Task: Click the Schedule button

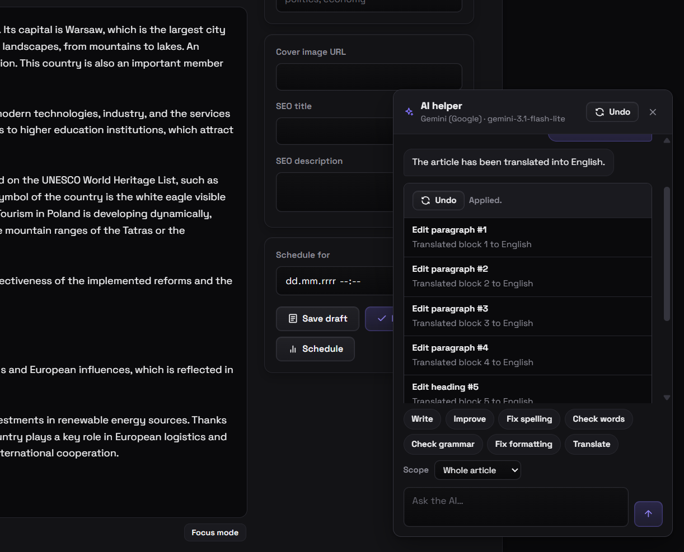Action: click(x=315, y=349)
